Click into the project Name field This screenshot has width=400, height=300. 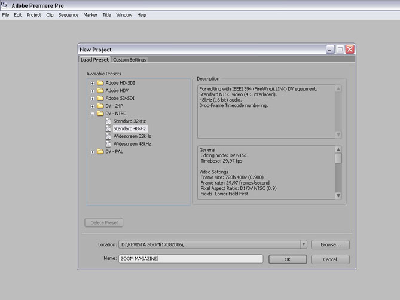click(x=190, y=259)
